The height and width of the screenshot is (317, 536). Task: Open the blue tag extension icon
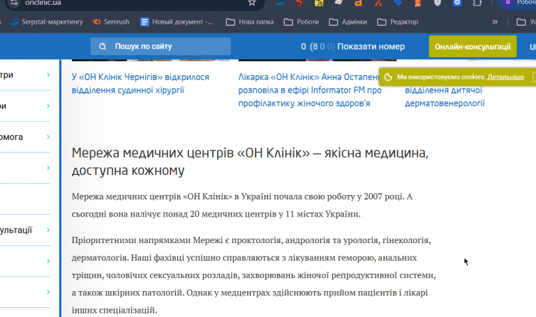398,3
